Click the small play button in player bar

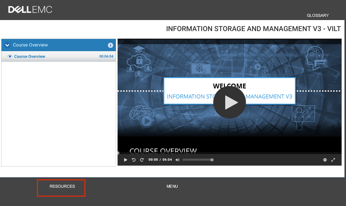click(x=125, y=160)
